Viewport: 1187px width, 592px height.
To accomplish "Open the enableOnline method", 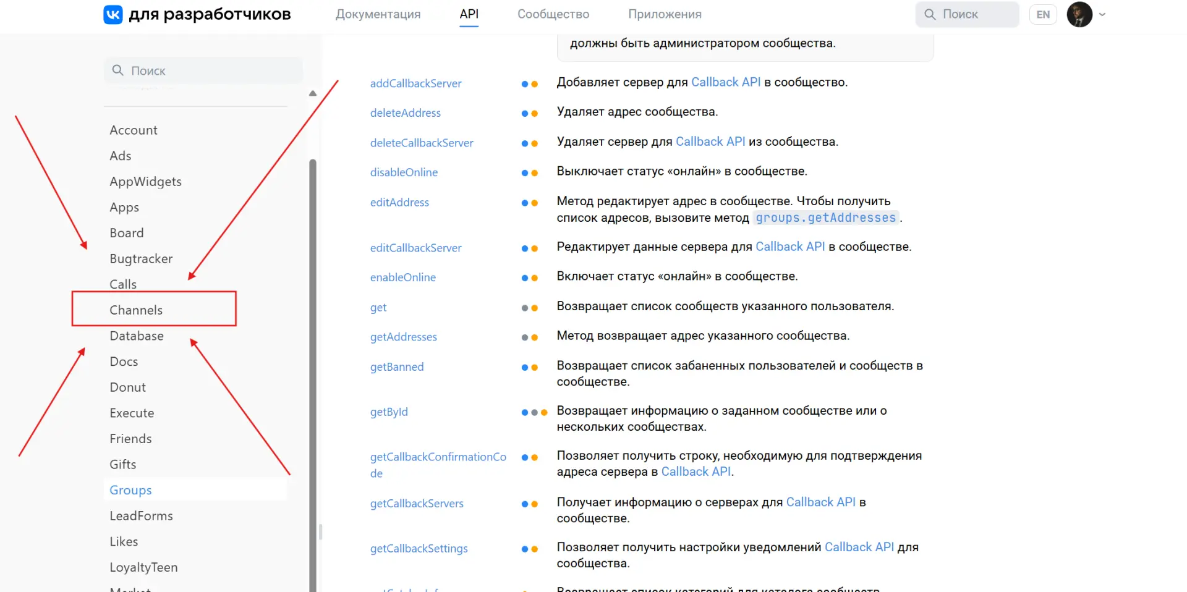I will pos(403,277).
